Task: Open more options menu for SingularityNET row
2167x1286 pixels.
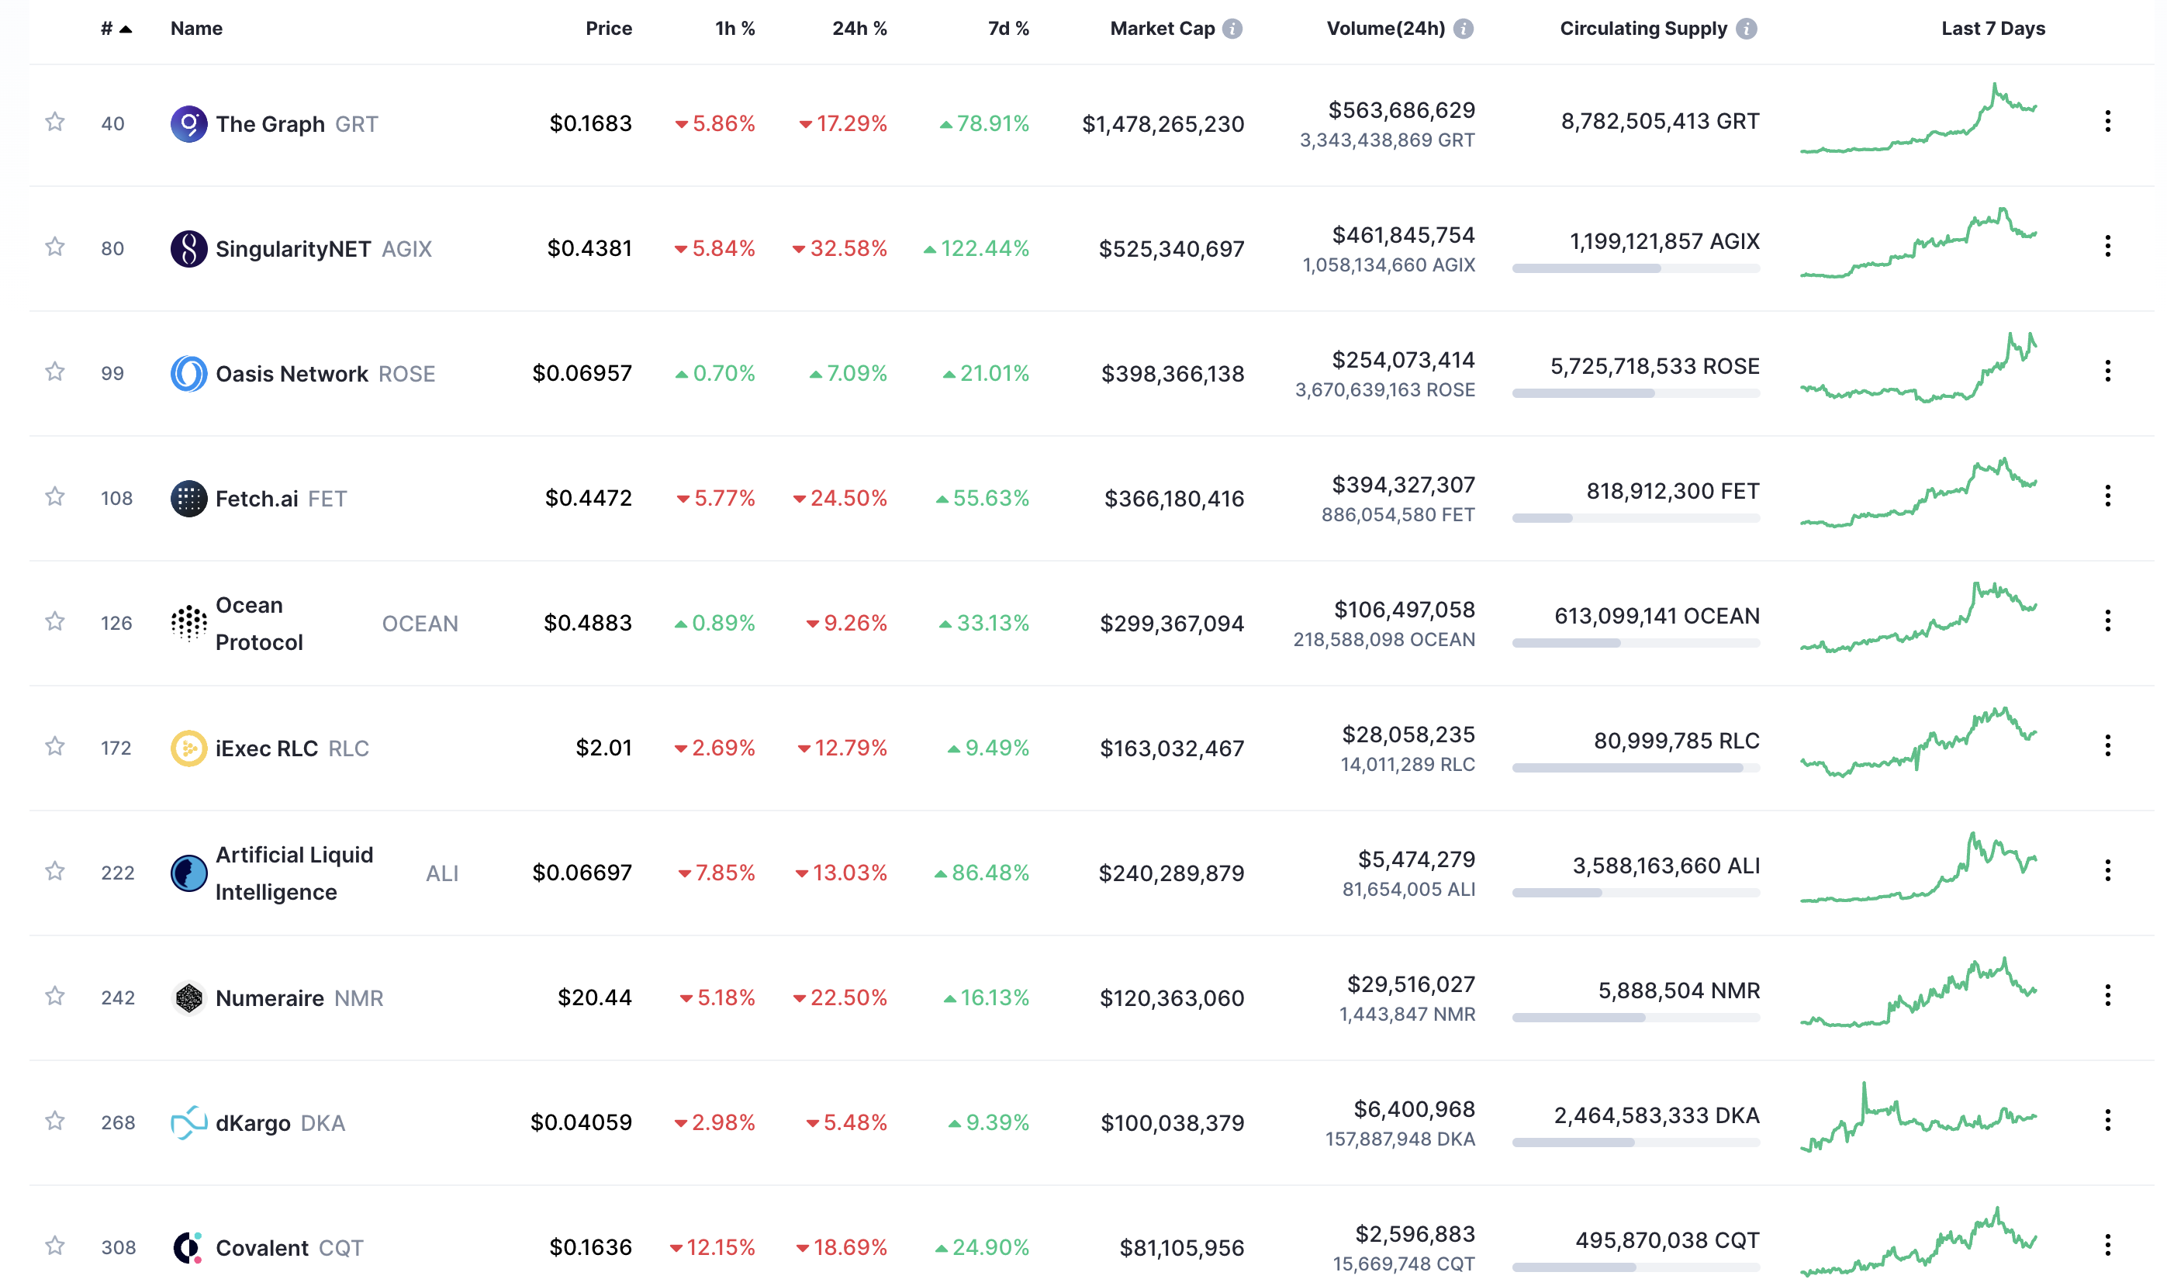Action: [2107, 246]
